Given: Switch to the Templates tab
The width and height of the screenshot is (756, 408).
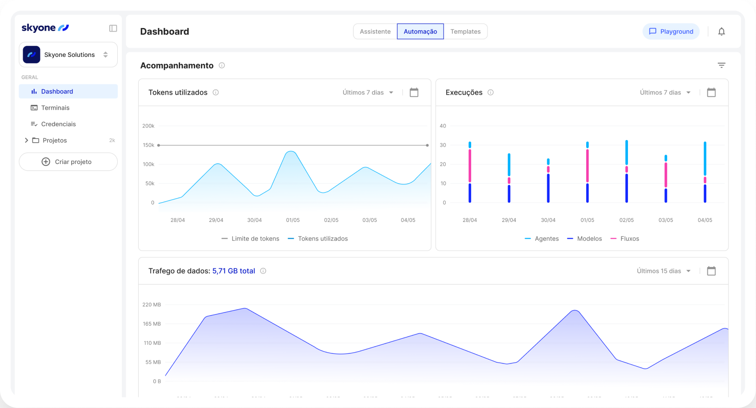Looking at the screenshot, I should tap(465, 32).
